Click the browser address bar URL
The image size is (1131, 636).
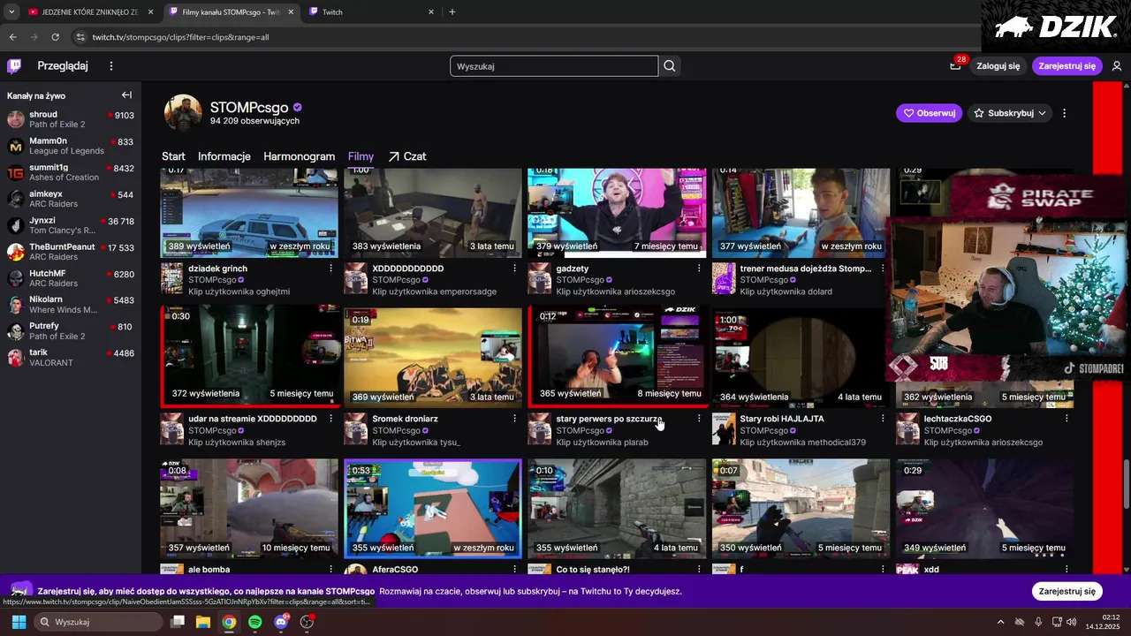pyautogui.click(x=180, y=37)
